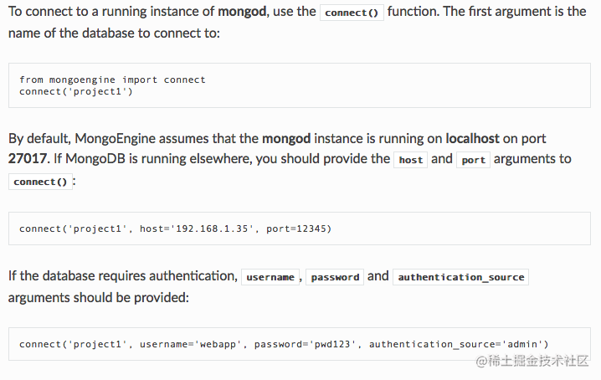
Task: Click the username argument code label
Action: [x=270, y=277]
